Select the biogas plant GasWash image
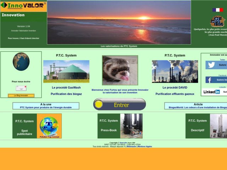The height and width of the screenshot is (170, 227). (x=66, y=71)
